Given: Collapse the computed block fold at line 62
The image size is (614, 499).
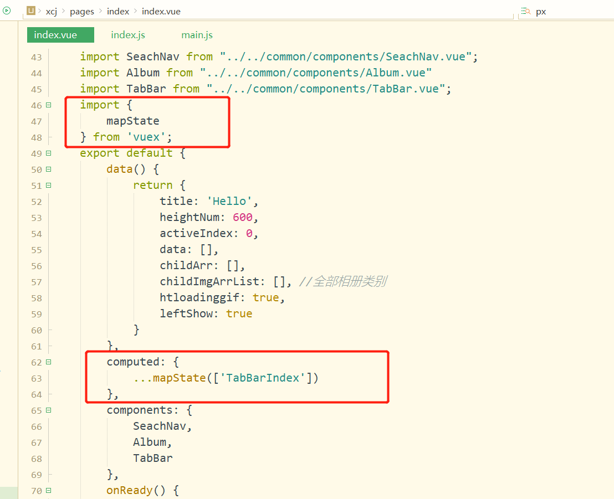Looking at the screenshot, I should pos(49,362).
